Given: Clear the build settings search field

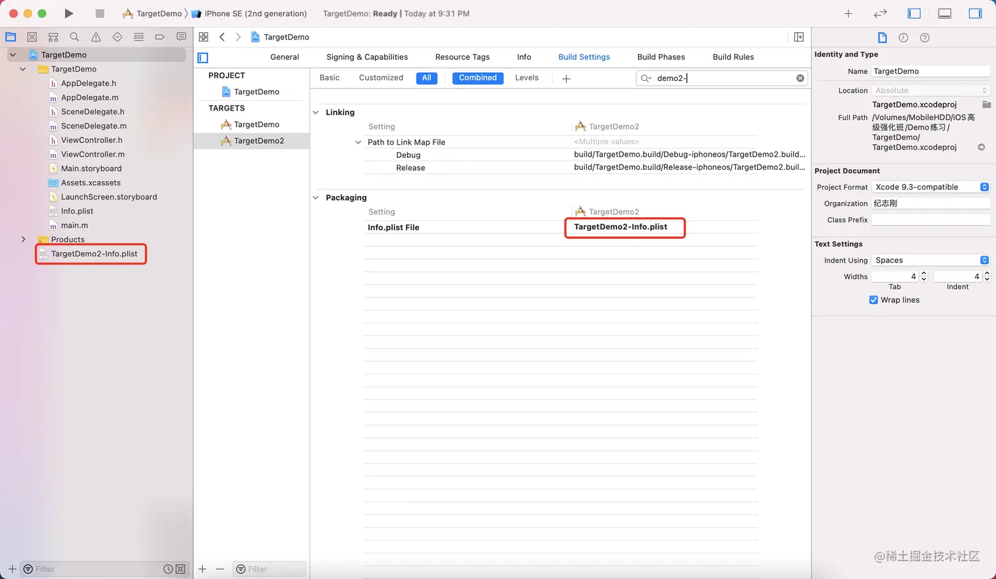Looking at the screenshot, I should pos(800,78).
